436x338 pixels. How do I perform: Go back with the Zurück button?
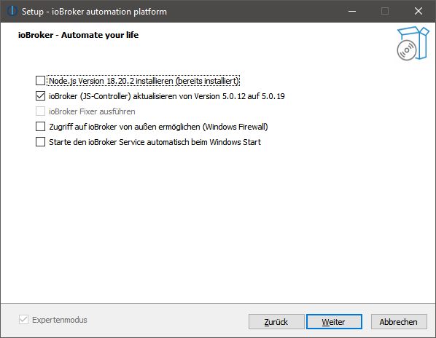coord(276,322)
